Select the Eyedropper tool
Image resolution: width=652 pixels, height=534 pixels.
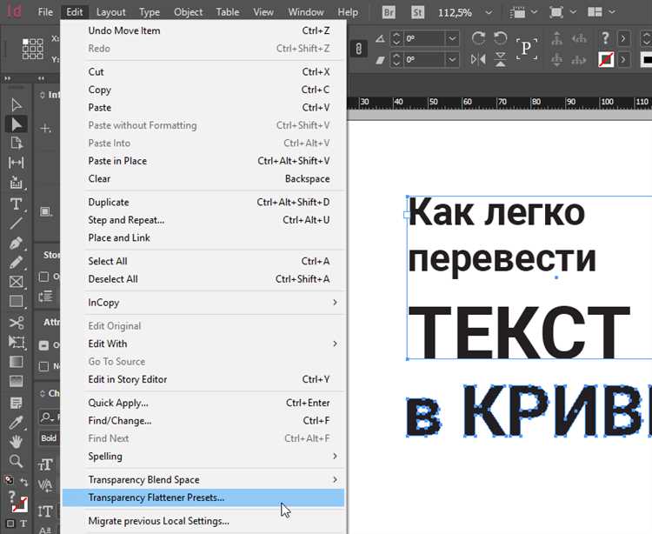pyautogui.click(x=16, y=423)
